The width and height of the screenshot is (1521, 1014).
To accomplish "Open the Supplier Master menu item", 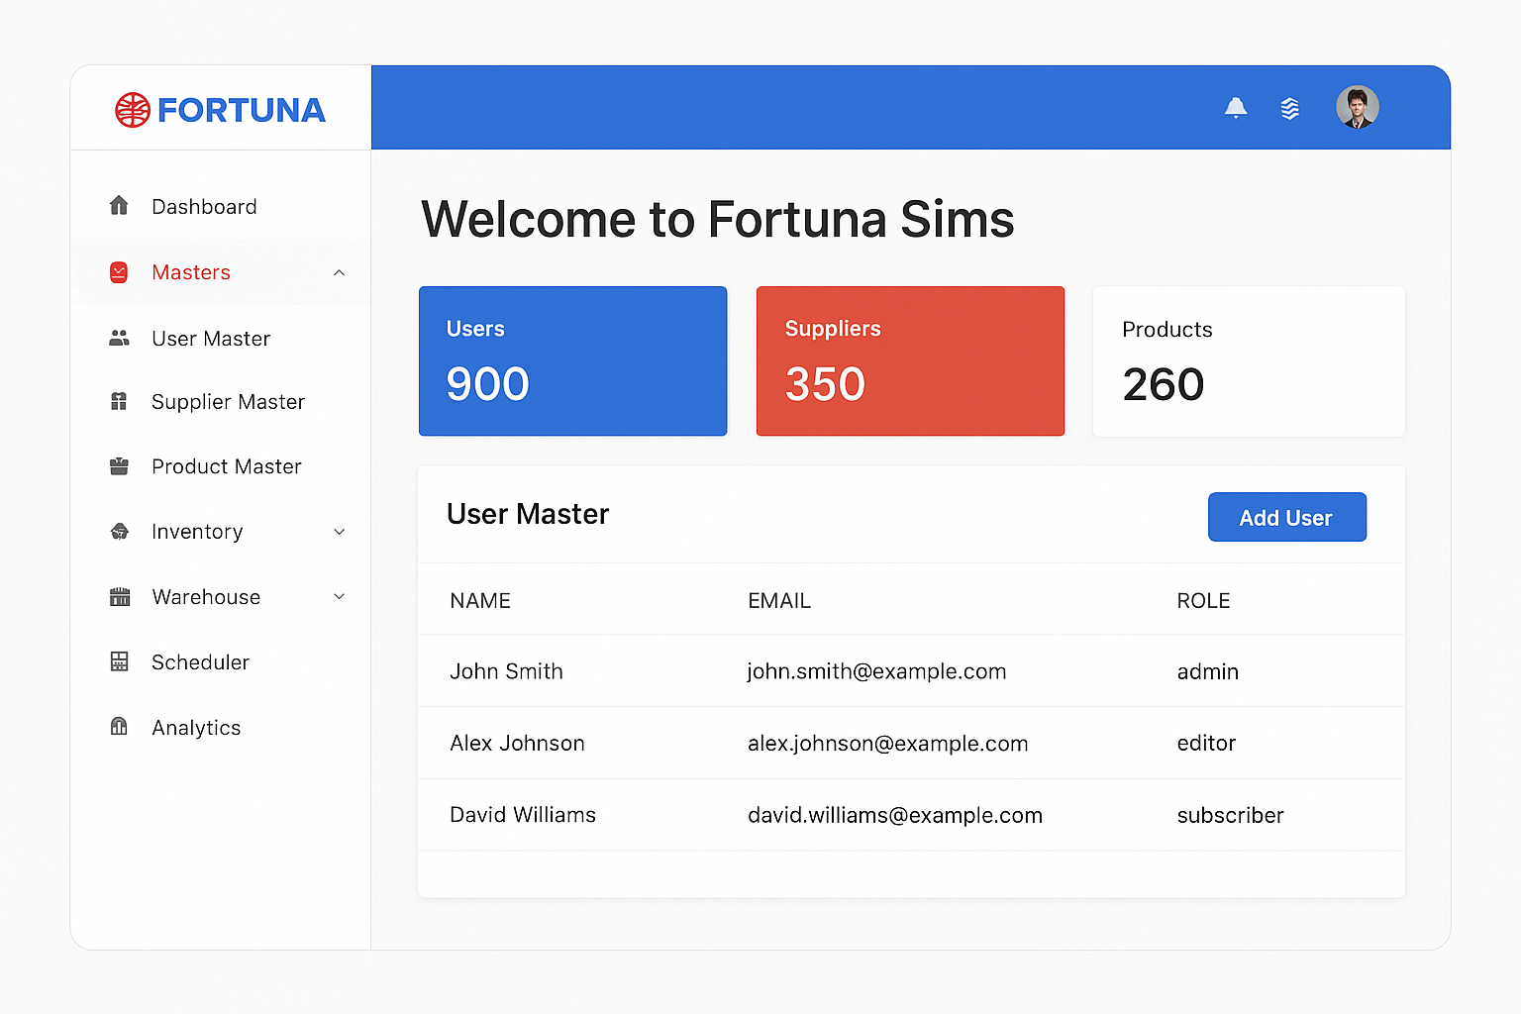I will pos(228,402).
